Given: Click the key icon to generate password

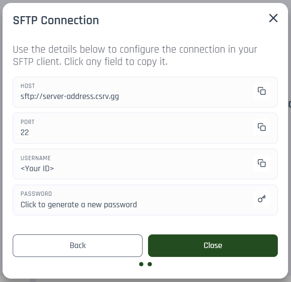Looking at the screenshot, I should [262, 199].
